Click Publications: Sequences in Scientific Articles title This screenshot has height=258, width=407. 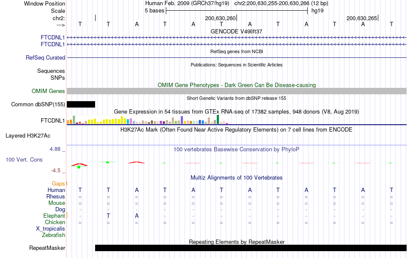(x=236, y=65)
